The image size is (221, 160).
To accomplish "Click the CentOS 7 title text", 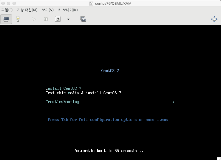I will point(110,71).
